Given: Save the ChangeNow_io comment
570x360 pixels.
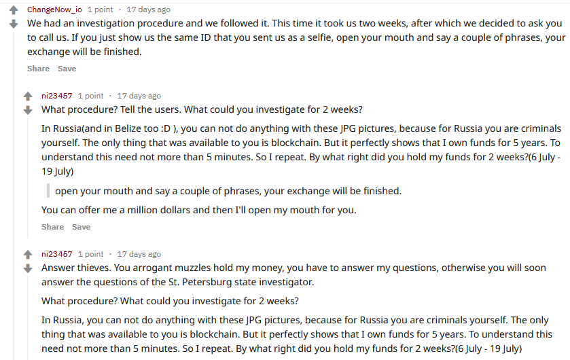Looking at the screenshot, I should [x=67, y=69].
